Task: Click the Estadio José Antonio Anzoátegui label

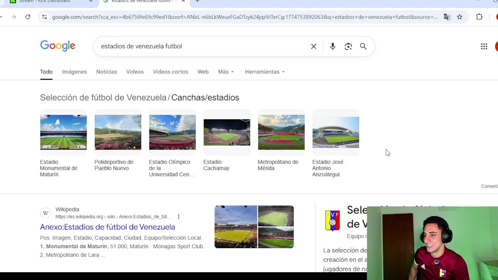Action: pyautogui.click(x=328, y=168)
